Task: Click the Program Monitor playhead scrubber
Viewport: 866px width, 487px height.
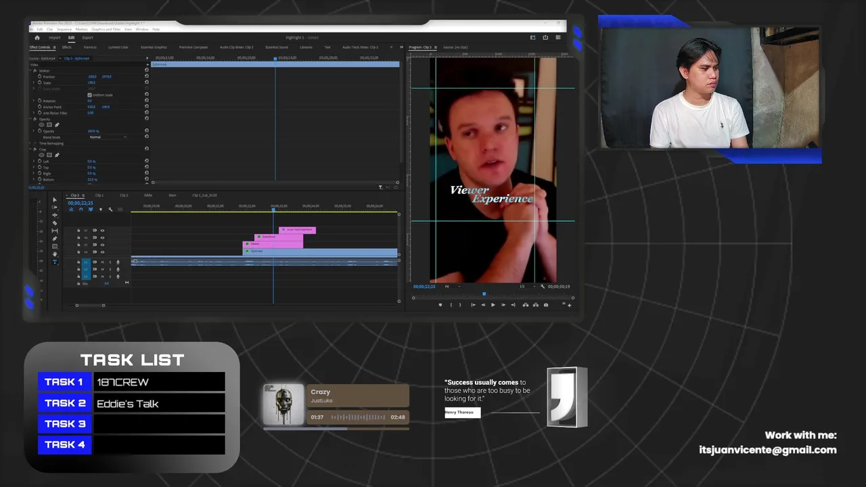Action: (x=484, y=294)
